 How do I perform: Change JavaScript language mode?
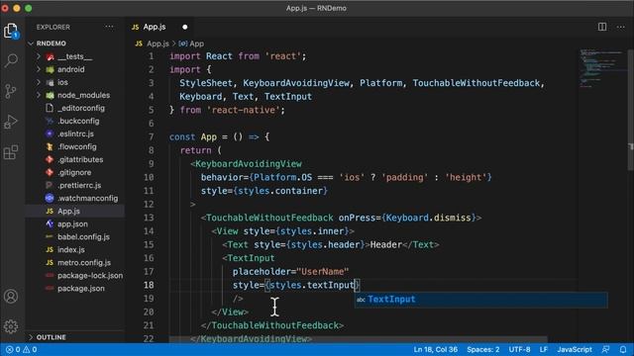tap(575, 349)
